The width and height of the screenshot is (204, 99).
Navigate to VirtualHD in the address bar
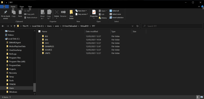pyautogui.click(x=84, y=26)
